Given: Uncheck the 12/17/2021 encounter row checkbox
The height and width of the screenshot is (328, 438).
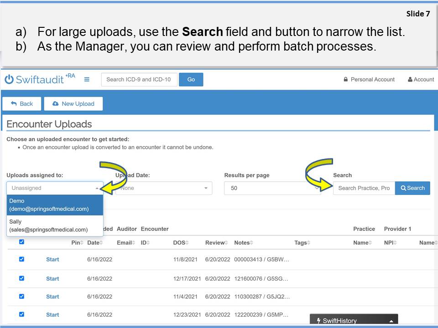Looking at the screenshot, I should 21,278.
